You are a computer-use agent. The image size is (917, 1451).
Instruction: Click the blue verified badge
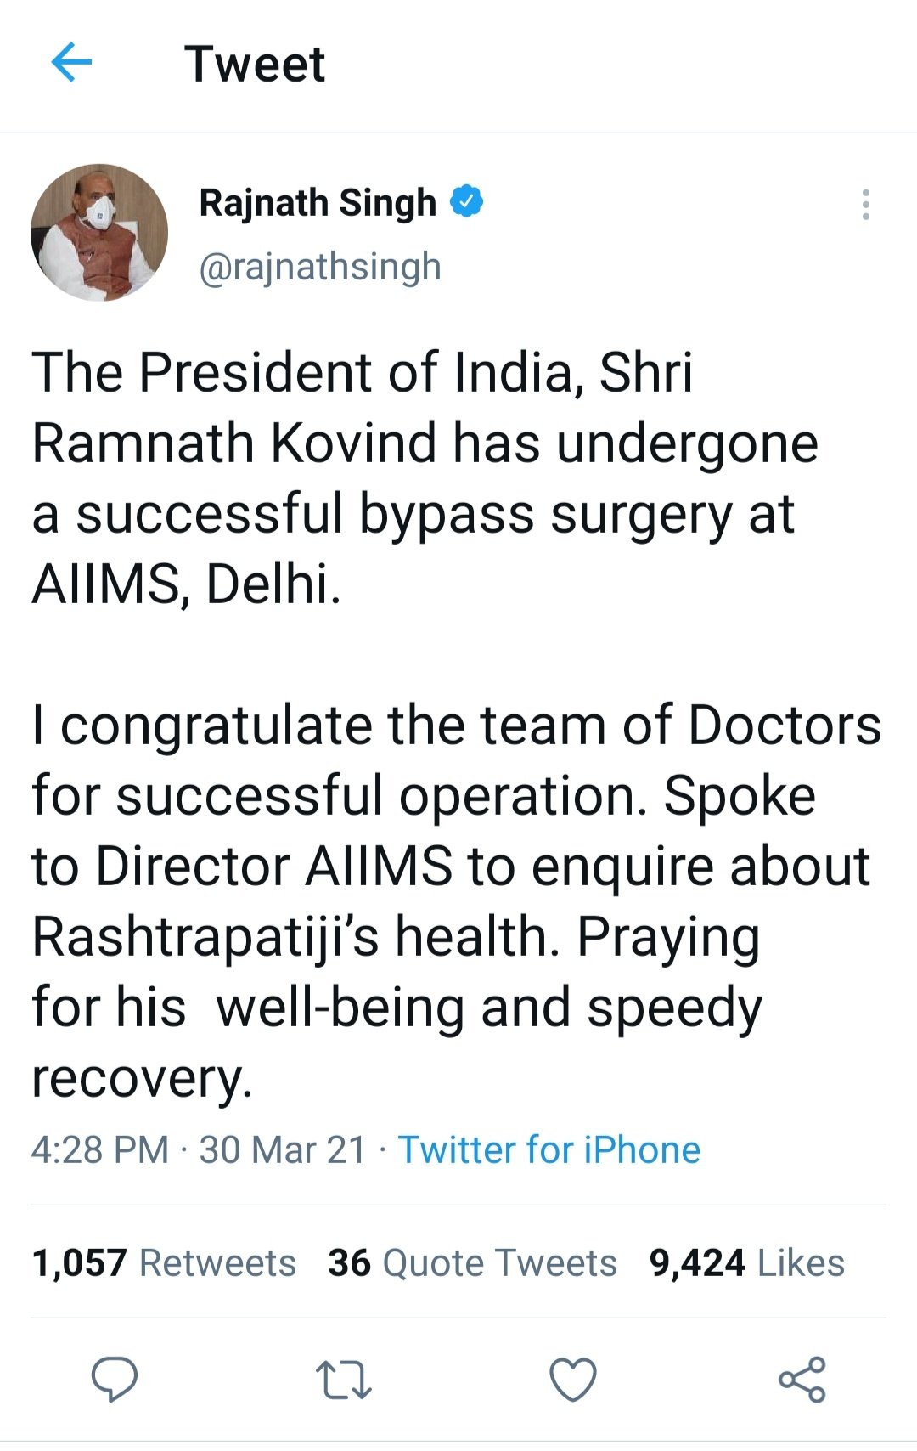(x=466, y=202)
